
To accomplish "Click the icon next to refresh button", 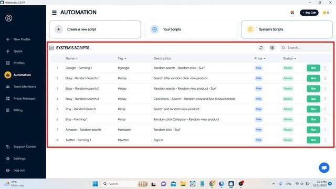I will (x=272, y=48).
